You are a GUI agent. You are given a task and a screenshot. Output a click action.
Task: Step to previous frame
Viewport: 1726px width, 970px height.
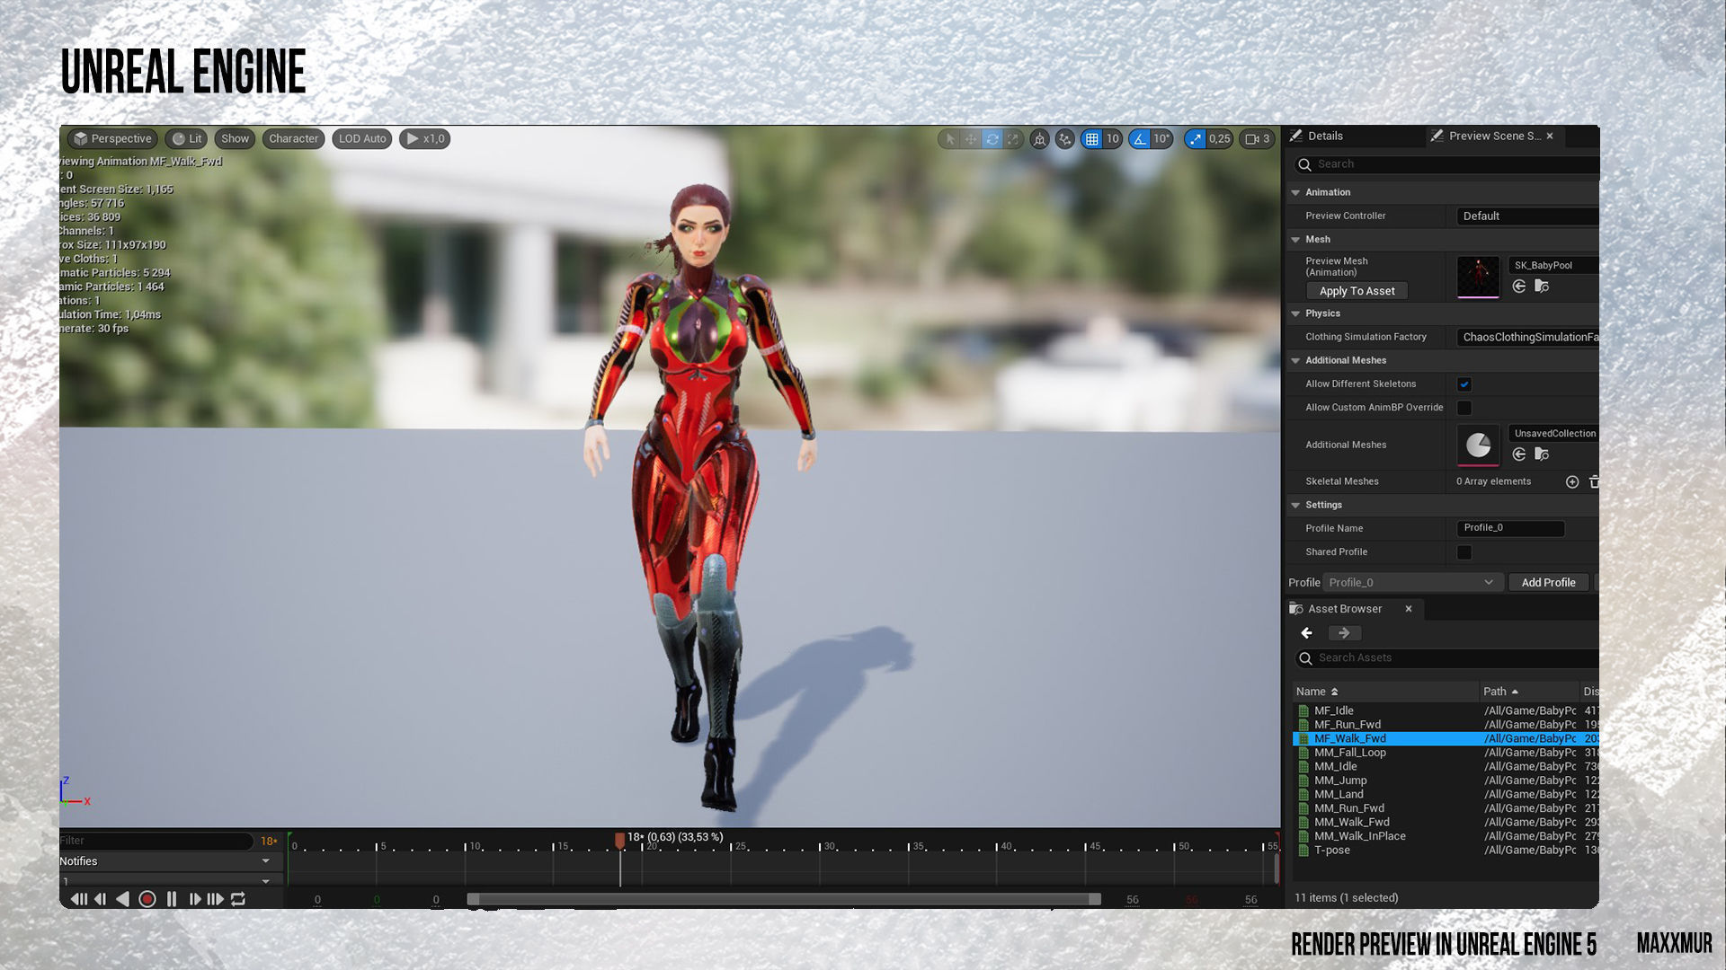point(100,899)
